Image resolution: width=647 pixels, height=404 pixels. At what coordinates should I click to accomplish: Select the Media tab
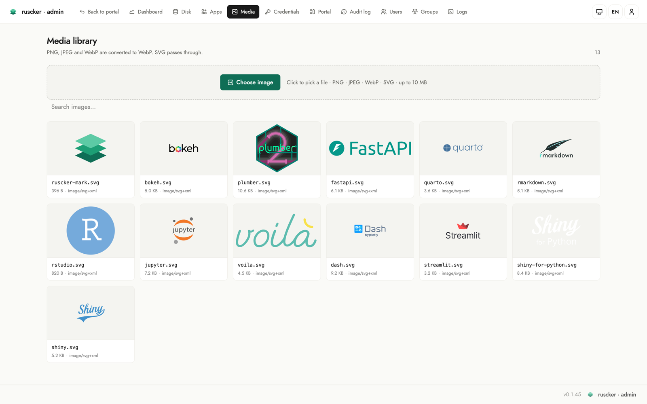coord(243,12)
